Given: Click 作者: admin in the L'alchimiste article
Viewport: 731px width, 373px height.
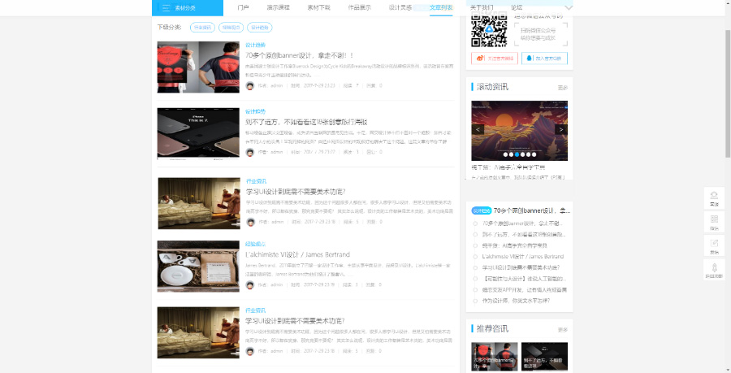Looking at the screenshot, I should coord(270,285).
